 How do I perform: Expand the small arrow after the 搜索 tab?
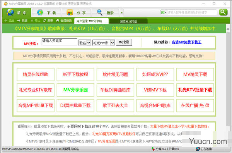(x=122, y=13)
